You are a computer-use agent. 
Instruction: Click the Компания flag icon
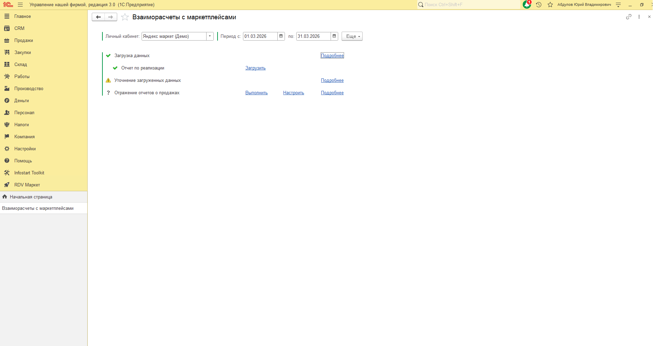click(x=7, y=137)
